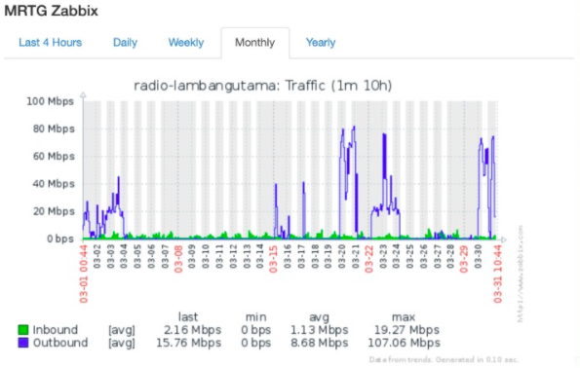Switch to the Last 4 Hours tab
The width and height of the screenshot is (580, 368).
[51, 43]
